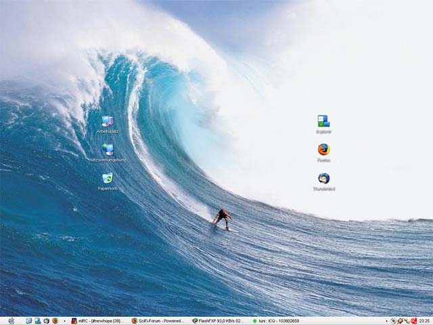Open the Netzwerkumgebung desktop icon
433x325 pixels.
click(x=108, y=150)
